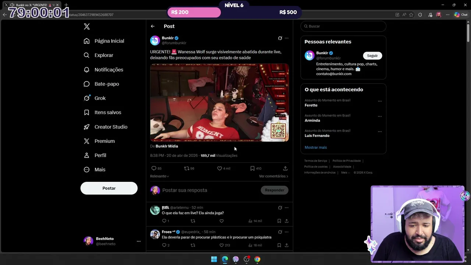Open account menu dots next to BeehNeto
This screenshot has height=265, width=471.
[139, 241]
